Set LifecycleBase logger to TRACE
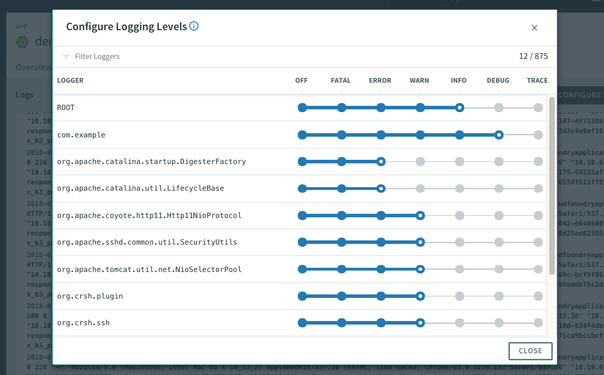Viewport: 604px width, 375px height. click(538, 189)
